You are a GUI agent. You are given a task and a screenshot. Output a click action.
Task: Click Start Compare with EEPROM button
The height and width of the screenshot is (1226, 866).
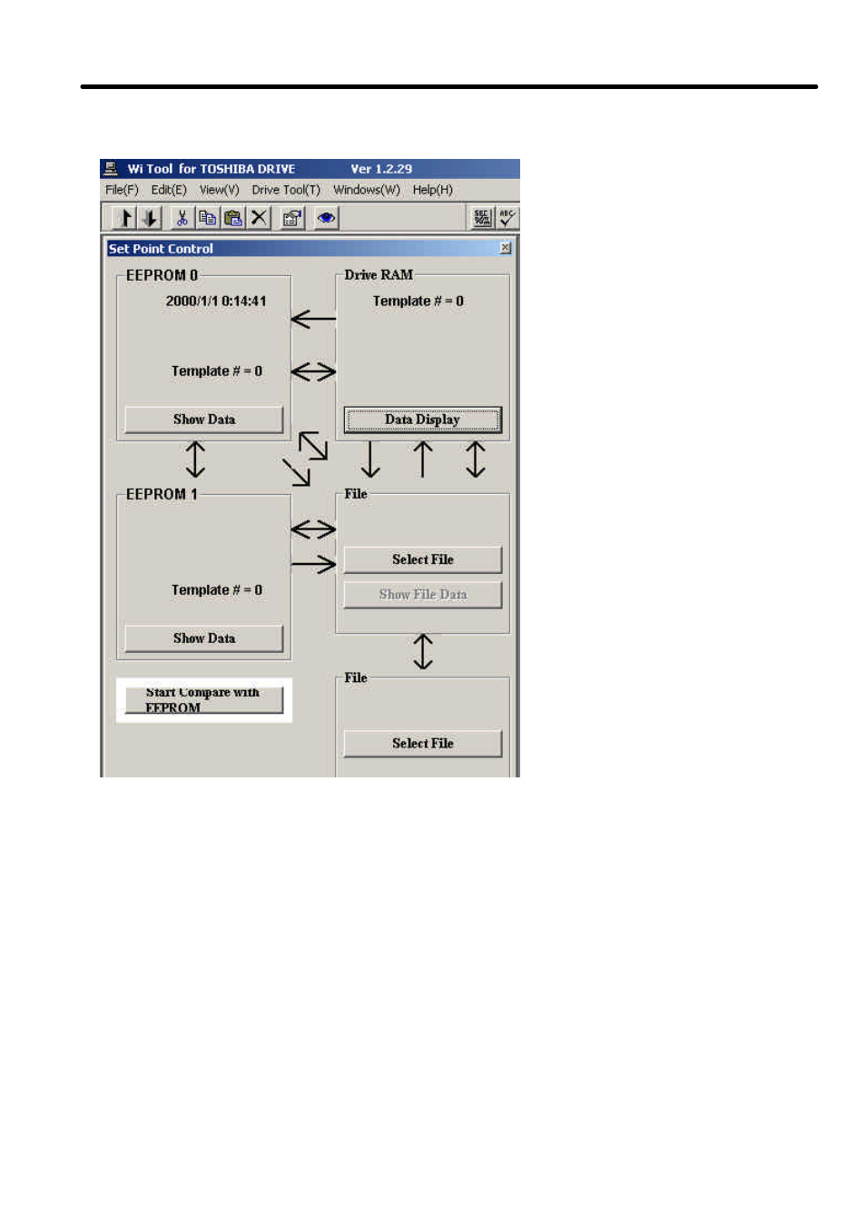[204, 699]
